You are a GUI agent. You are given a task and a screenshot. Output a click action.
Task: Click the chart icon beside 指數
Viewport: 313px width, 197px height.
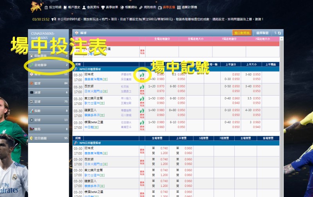tap(32, 111)
